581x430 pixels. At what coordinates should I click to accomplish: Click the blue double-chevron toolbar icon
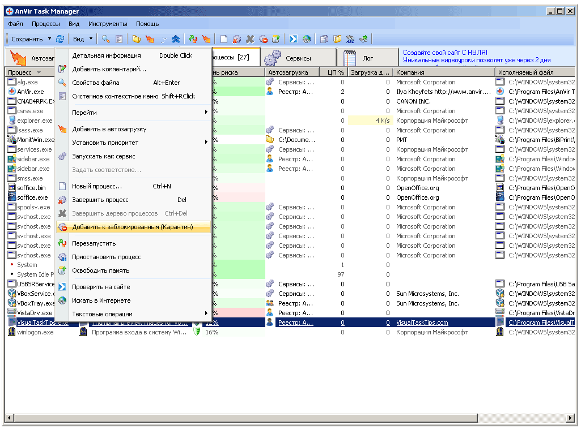tap(176, 39)
